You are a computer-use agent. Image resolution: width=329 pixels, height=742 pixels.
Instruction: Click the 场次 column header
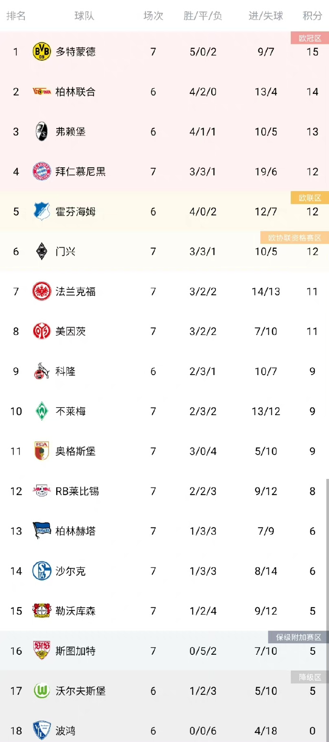tap(153, 16)
